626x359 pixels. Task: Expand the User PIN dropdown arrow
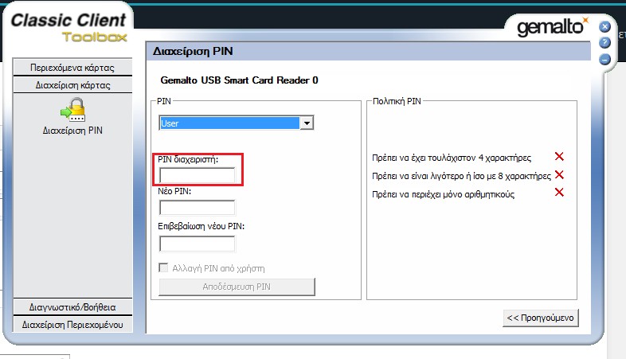(307, 123)
